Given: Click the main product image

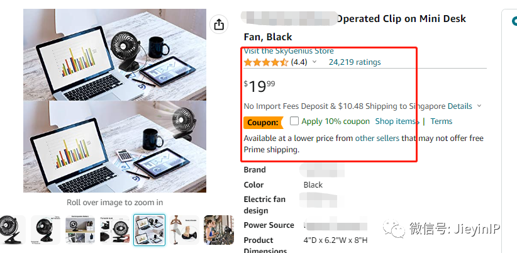Looking at the screenshot, I should [x=114, y=101].
